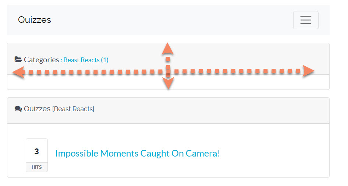
Task: Open the Beast Reacts (1) category
Action: pos(86,60)
